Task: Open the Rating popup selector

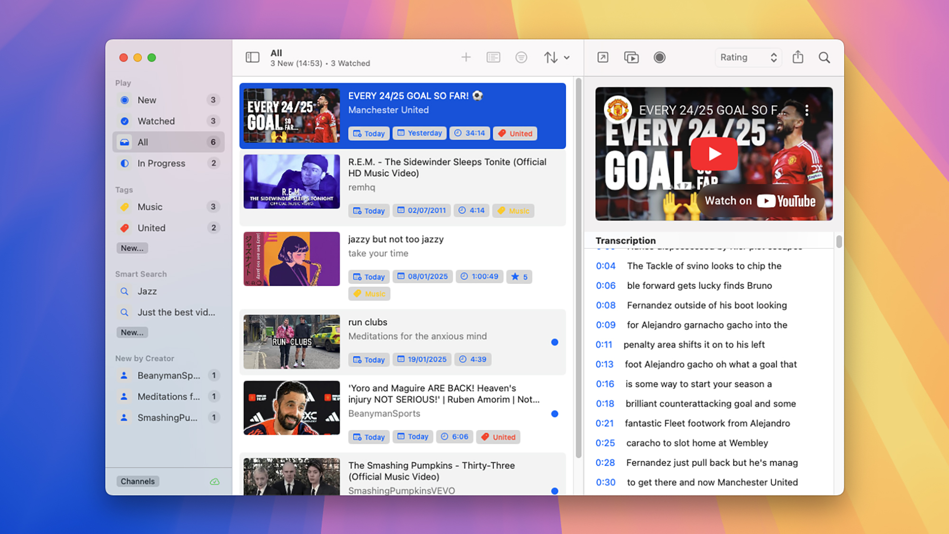Action: (x=748, y=57)
